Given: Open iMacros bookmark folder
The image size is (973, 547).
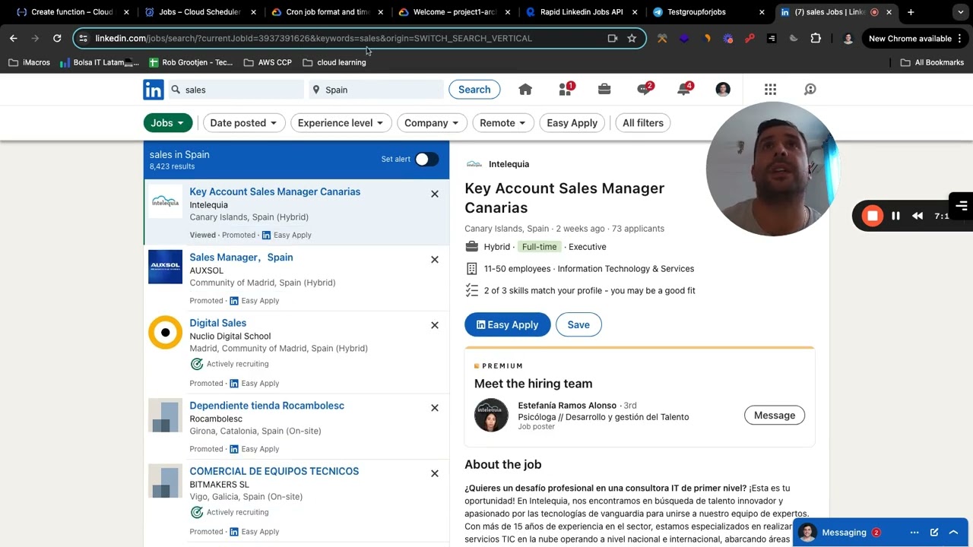Looking at the screenshot, I should 29,62.
